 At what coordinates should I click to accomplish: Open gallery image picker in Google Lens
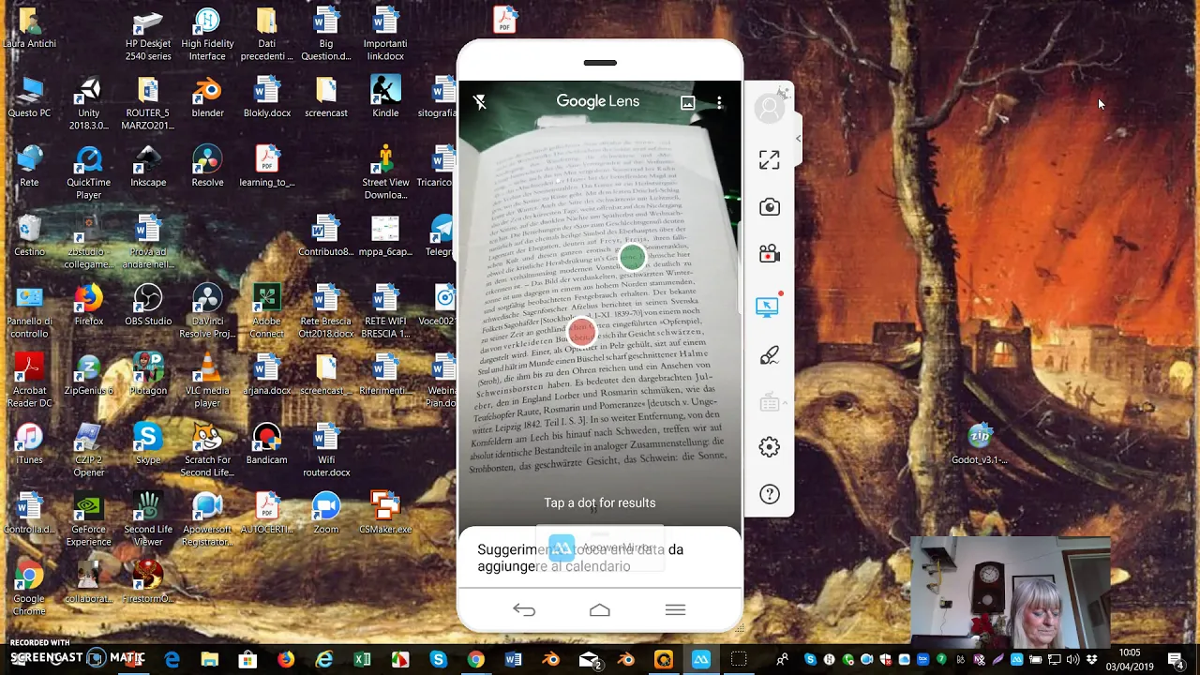pos(687,102)
